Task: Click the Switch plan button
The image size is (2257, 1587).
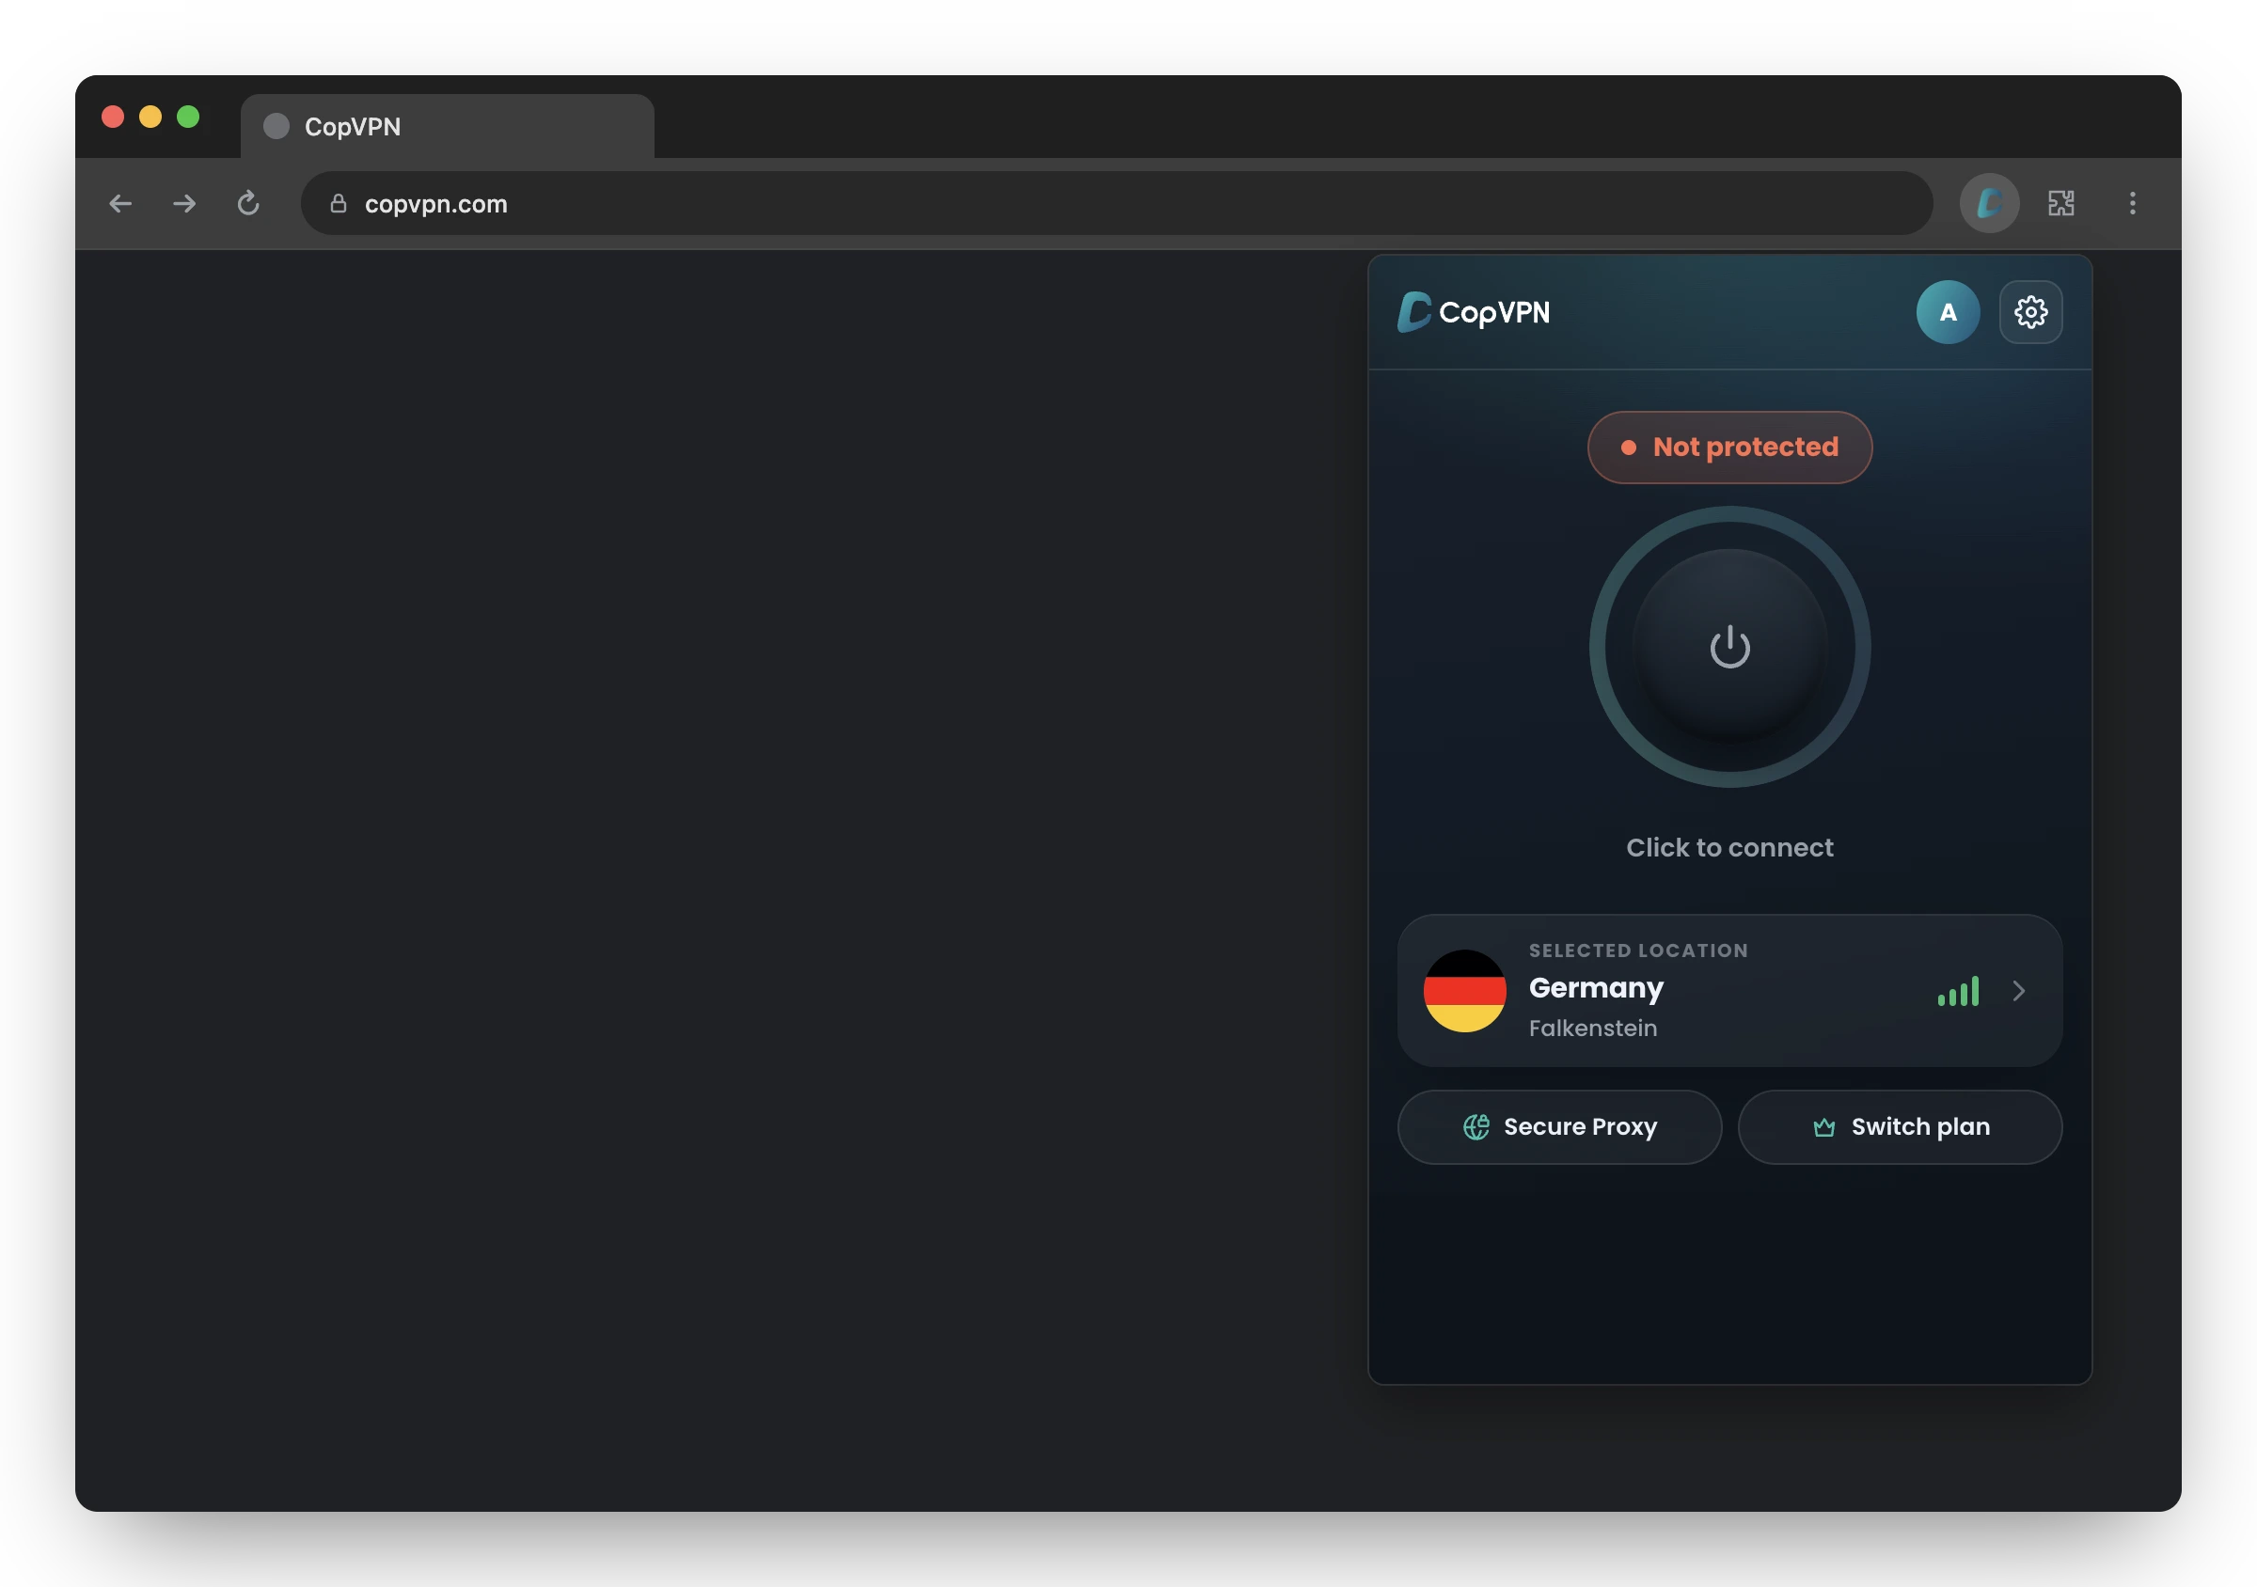Action: pos(1900,1127)
